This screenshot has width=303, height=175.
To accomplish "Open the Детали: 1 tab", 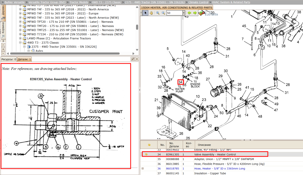I will (24, 59).
